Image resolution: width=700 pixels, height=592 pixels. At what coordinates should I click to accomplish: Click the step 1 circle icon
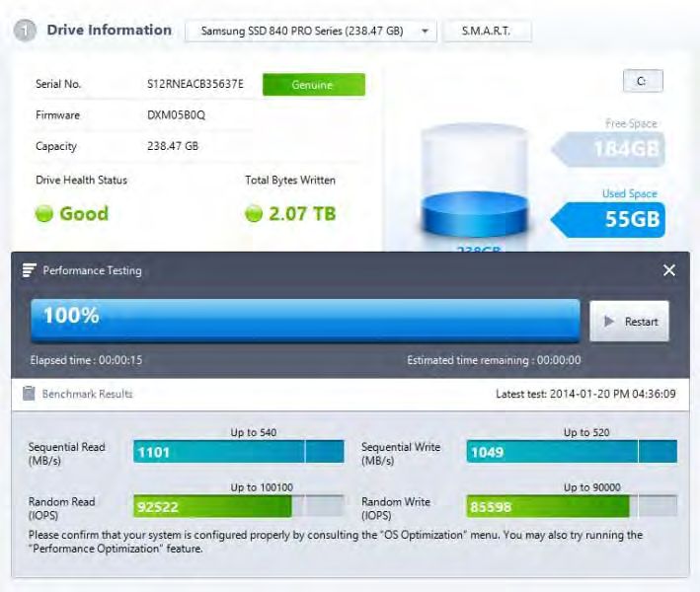(x=25, y=31)
